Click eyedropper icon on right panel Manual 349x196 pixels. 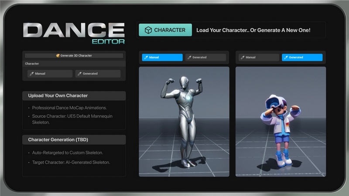click(243, 57)
